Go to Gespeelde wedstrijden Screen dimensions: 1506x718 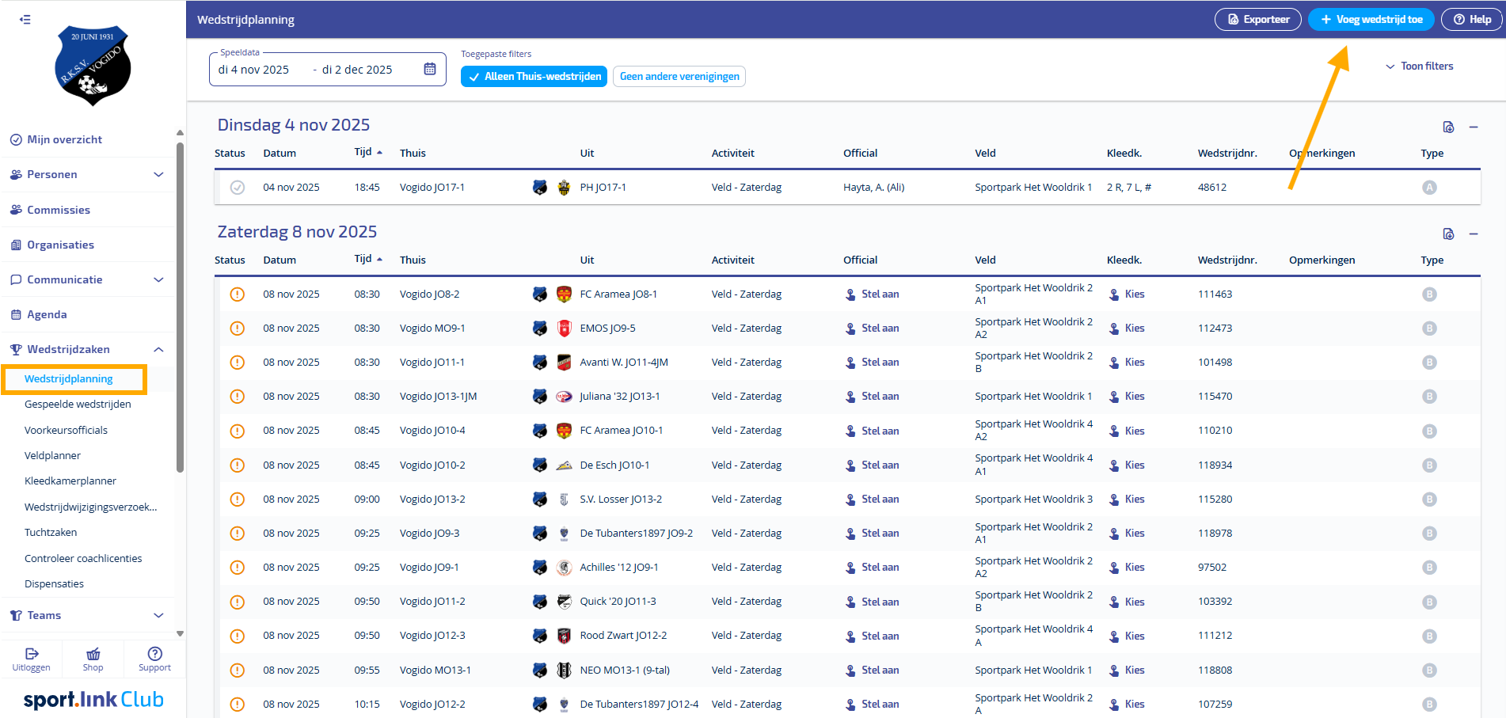[78, 405]
